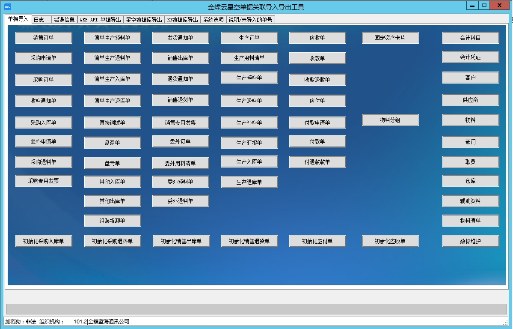Click the 应付单 button
Screen dimensions: 513x329
(317, 101)
